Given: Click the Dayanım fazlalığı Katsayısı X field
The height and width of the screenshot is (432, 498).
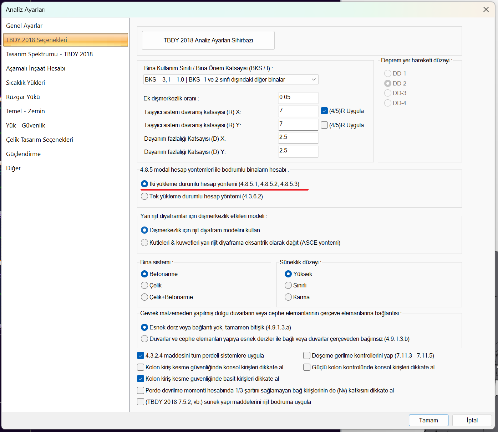Looking at the screenshot, I should 298,137.
